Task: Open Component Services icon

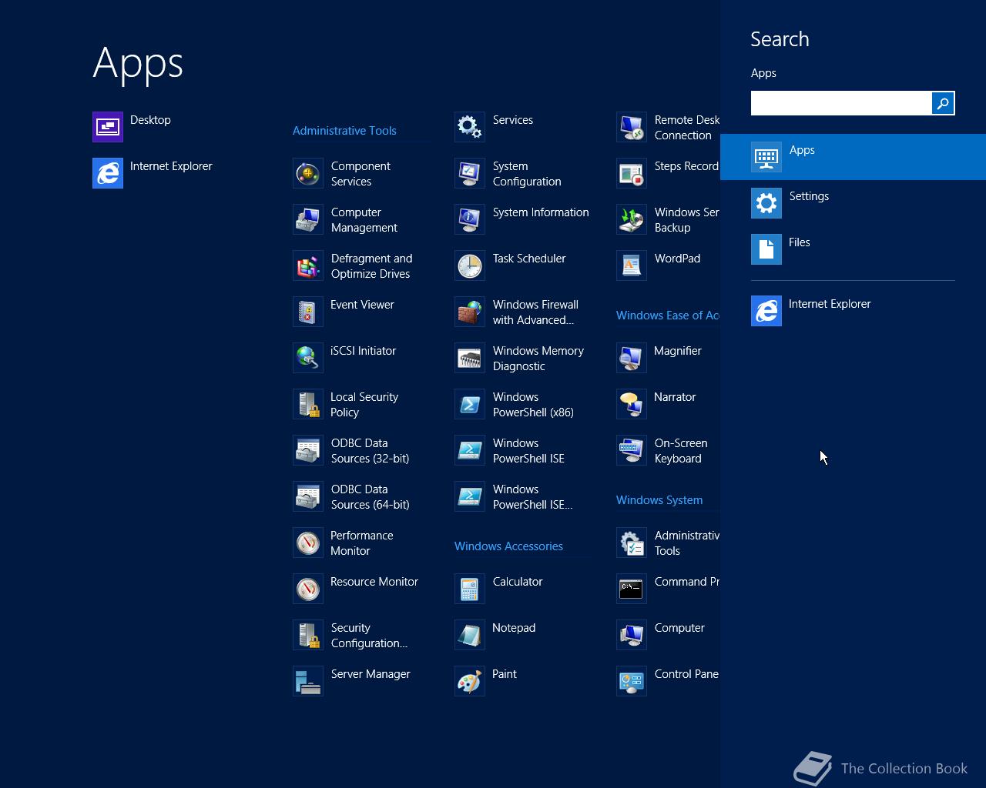Action: coord(308,173)
